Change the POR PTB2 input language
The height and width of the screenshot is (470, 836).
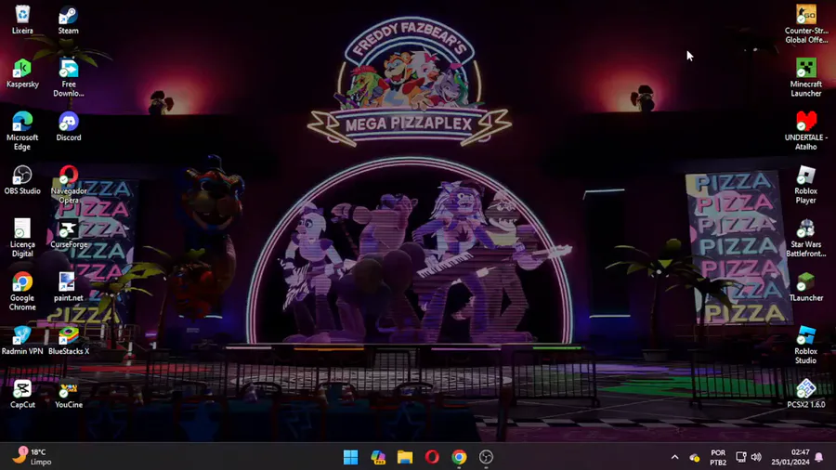pyautogui.click(x=718, y=457)
